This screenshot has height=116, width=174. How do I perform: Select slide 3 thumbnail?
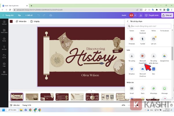click(x=47, y=97)
